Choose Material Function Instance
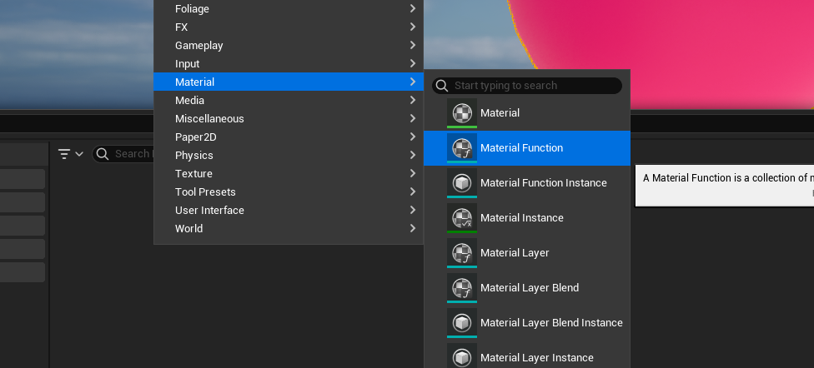The width and height of the screenshot is (814, 368). (x=527, y=183)
